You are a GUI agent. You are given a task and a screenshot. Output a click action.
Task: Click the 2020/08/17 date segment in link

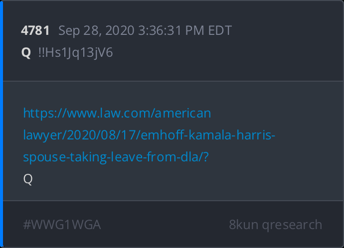coord(102,135)
